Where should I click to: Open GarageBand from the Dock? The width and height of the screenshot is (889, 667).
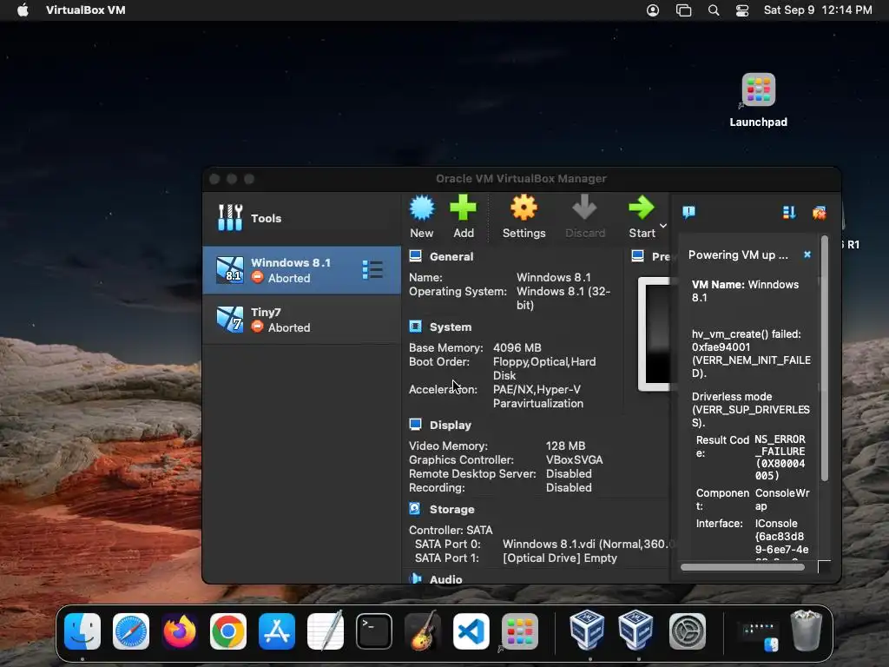pyautogui.click(x=423, y=631)
